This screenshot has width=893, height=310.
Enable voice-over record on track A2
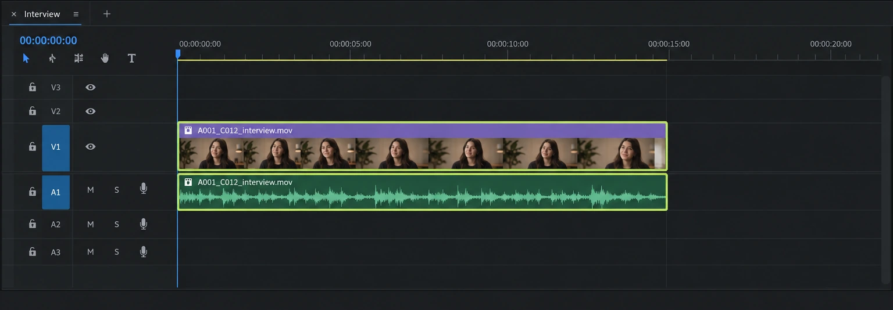click(144, 224)
